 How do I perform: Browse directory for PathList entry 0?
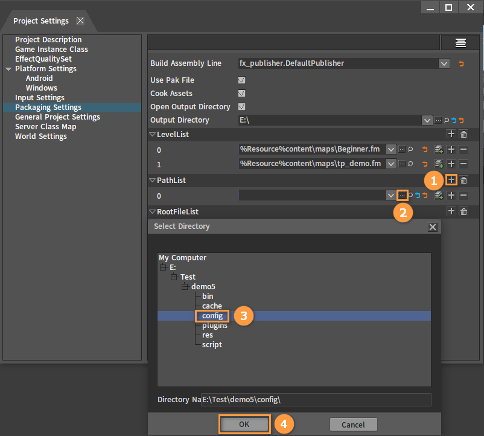tap(402, 196)
